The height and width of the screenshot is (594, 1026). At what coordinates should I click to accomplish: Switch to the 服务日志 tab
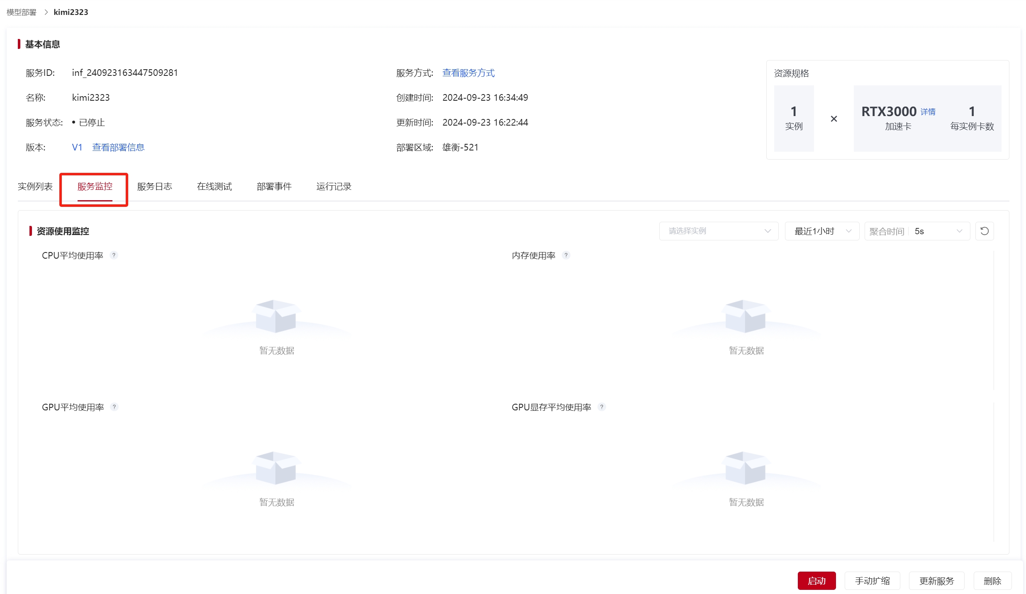[154, 187]
